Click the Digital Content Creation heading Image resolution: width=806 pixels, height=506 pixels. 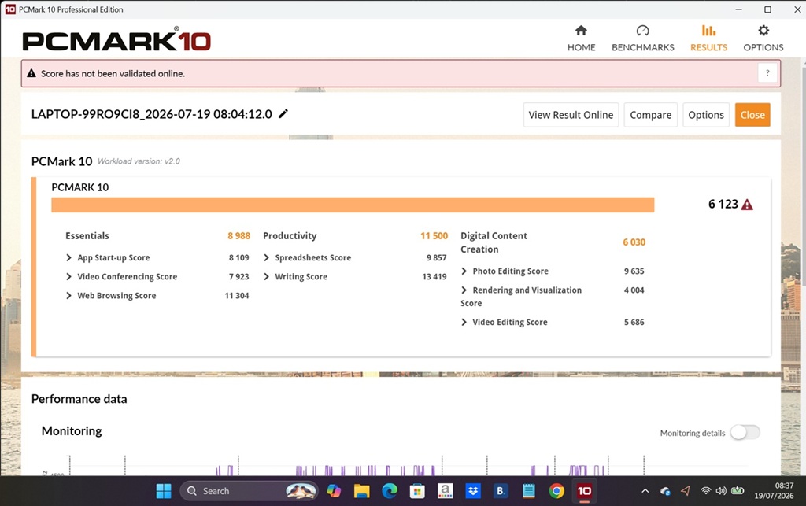tap(494, 242)
